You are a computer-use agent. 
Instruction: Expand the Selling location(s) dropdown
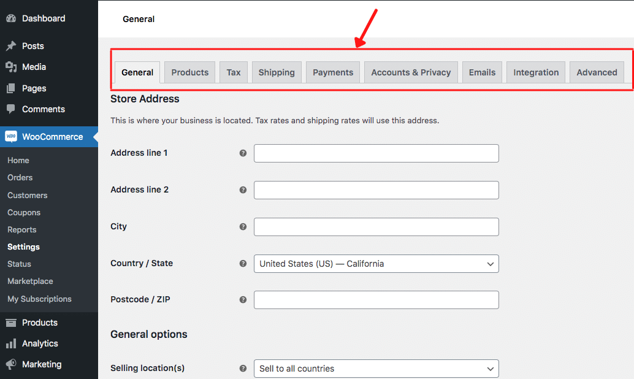[376, 369]
